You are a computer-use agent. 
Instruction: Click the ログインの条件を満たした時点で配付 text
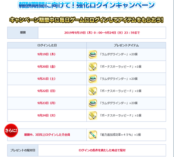point(102,150)
